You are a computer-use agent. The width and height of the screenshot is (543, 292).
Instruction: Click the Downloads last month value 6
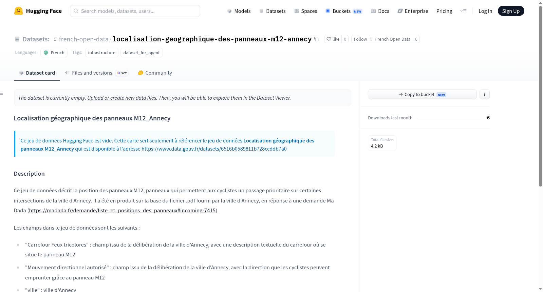point(488,118)
